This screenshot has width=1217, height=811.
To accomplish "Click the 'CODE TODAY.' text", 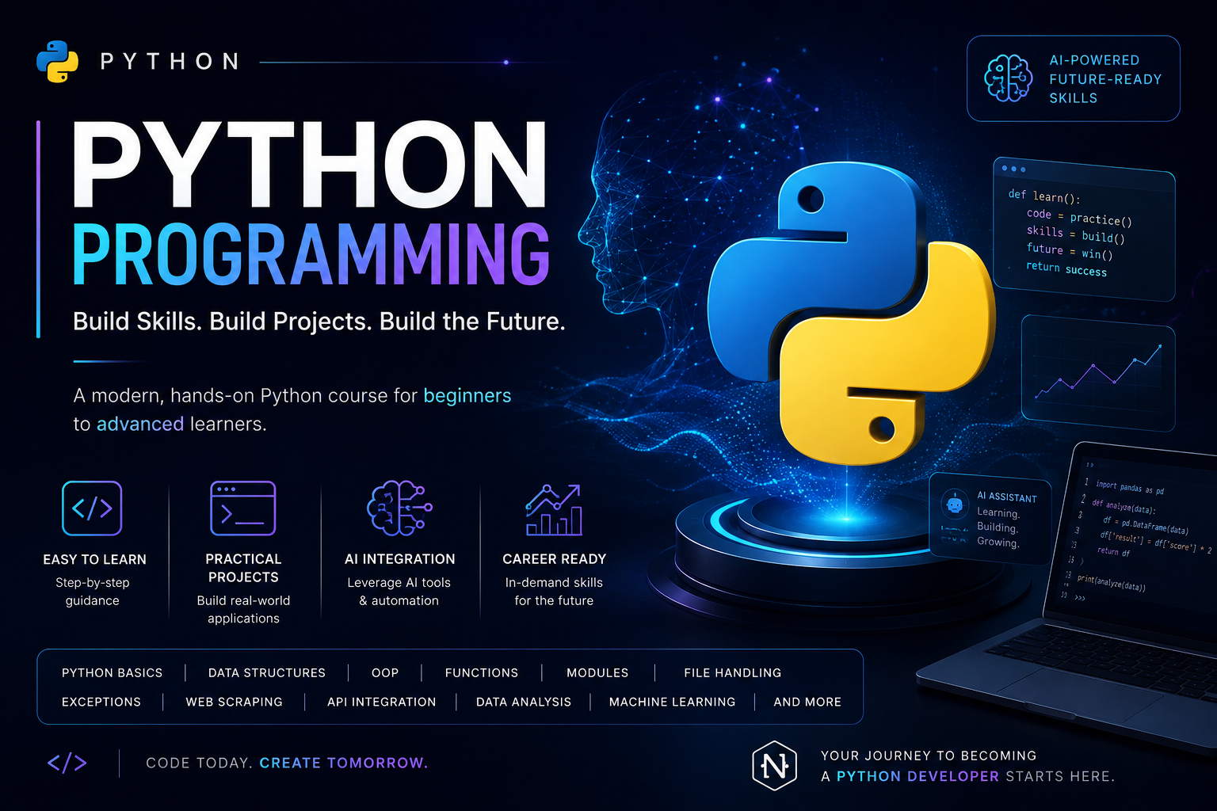I will (x=200, y=763).
